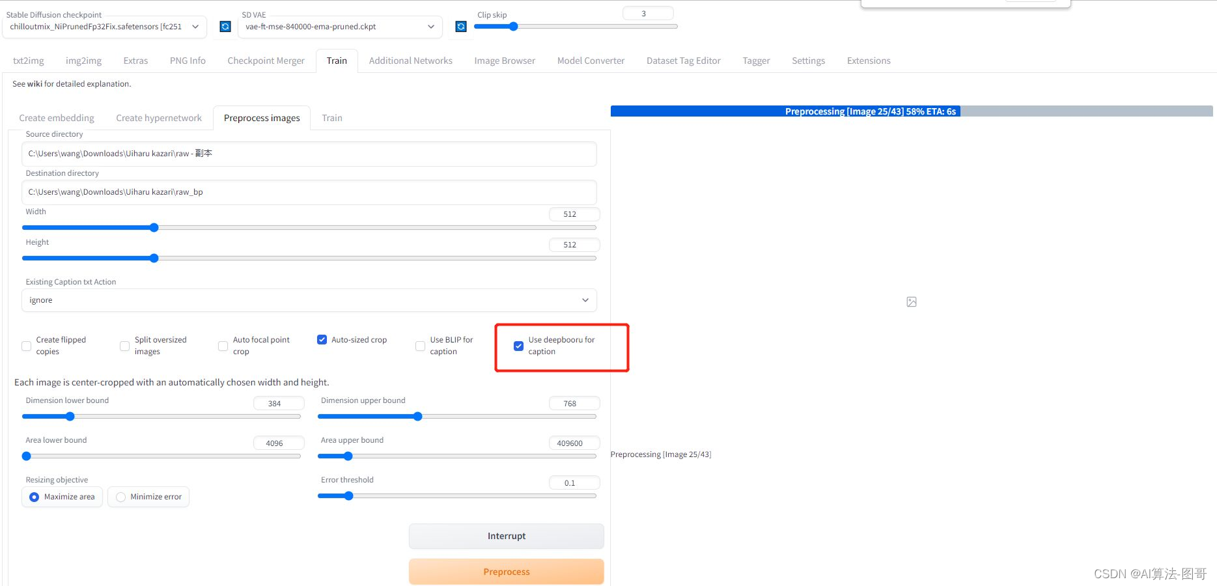Refresh the Stable Diffusion checkpoint list
This screenshot has width=1217, height=586.
(x=225, y=27)
